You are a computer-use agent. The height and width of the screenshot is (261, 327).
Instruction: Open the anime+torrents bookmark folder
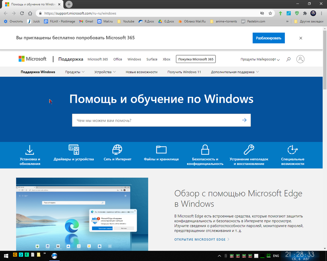point(224,22)
